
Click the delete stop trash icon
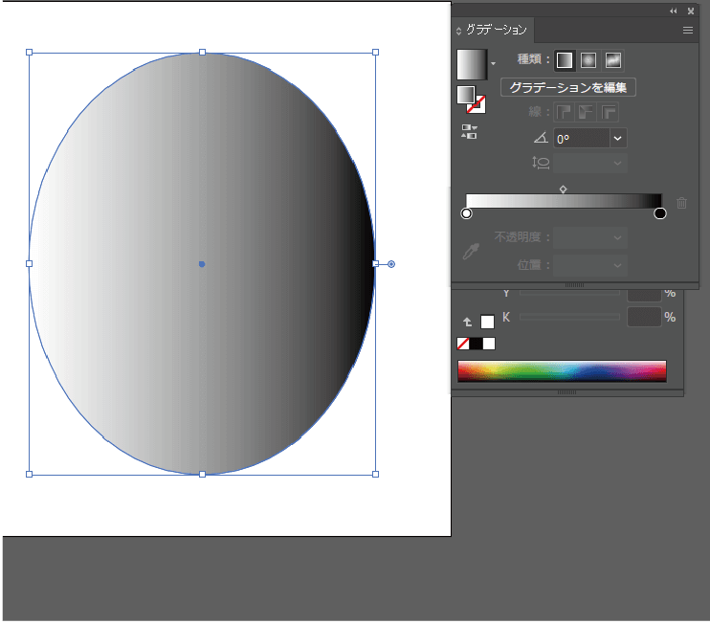(681, 203)
